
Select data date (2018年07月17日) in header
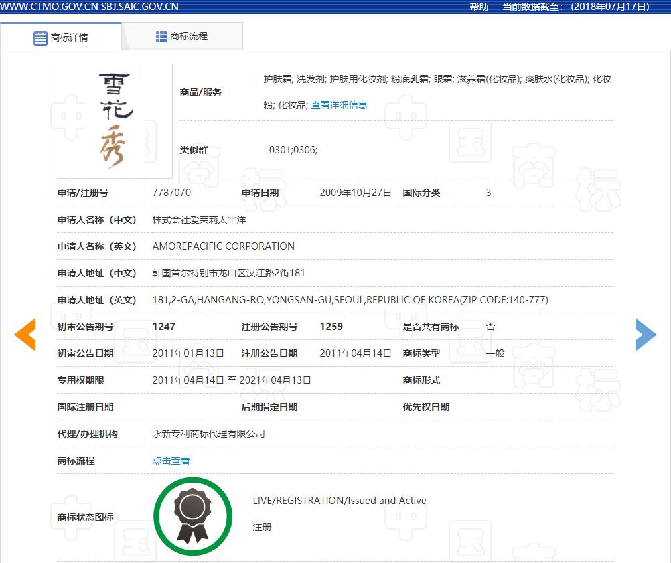tap(610, 7)
